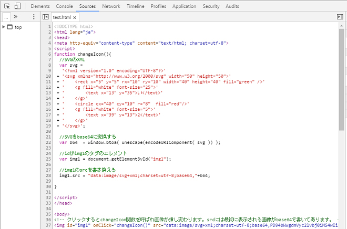
Task: Open the Security tab
Action: coord(211,6)
